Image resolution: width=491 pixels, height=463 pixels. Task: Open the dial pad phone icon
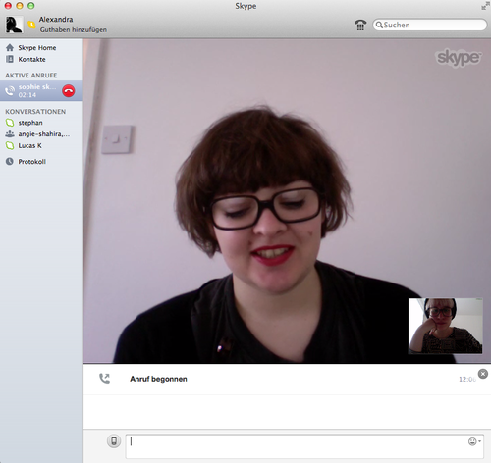360,25
